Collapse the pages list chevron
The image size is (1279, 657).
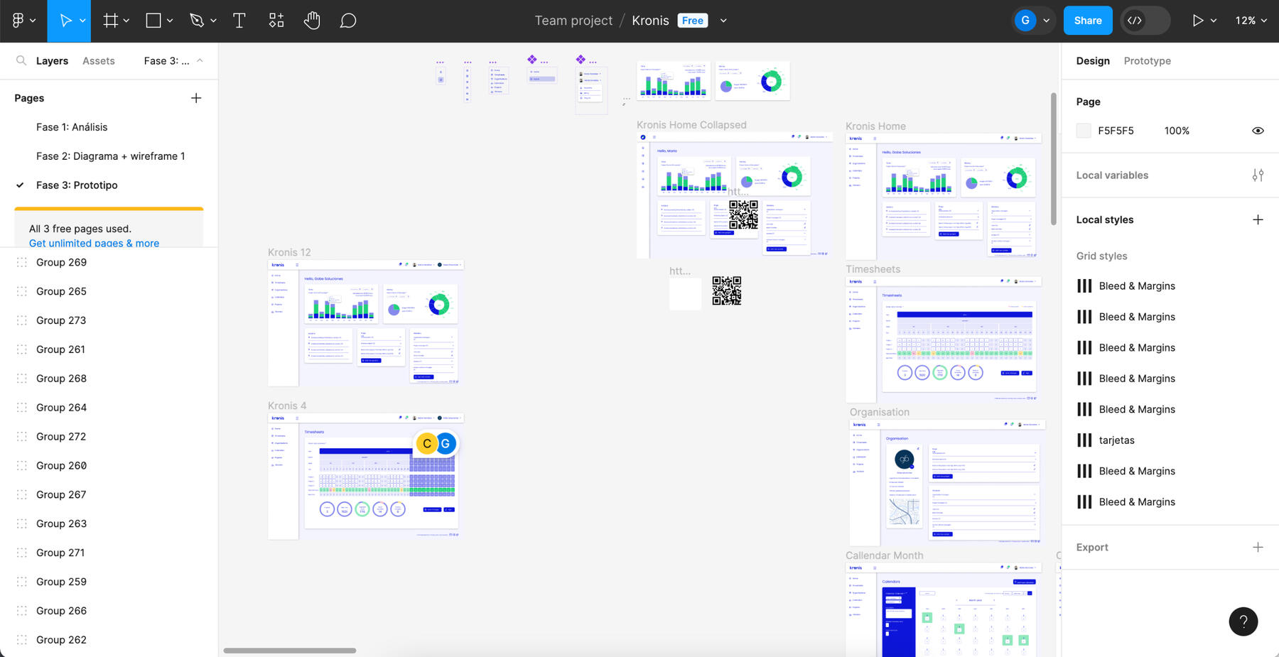(x=200, y=61)
